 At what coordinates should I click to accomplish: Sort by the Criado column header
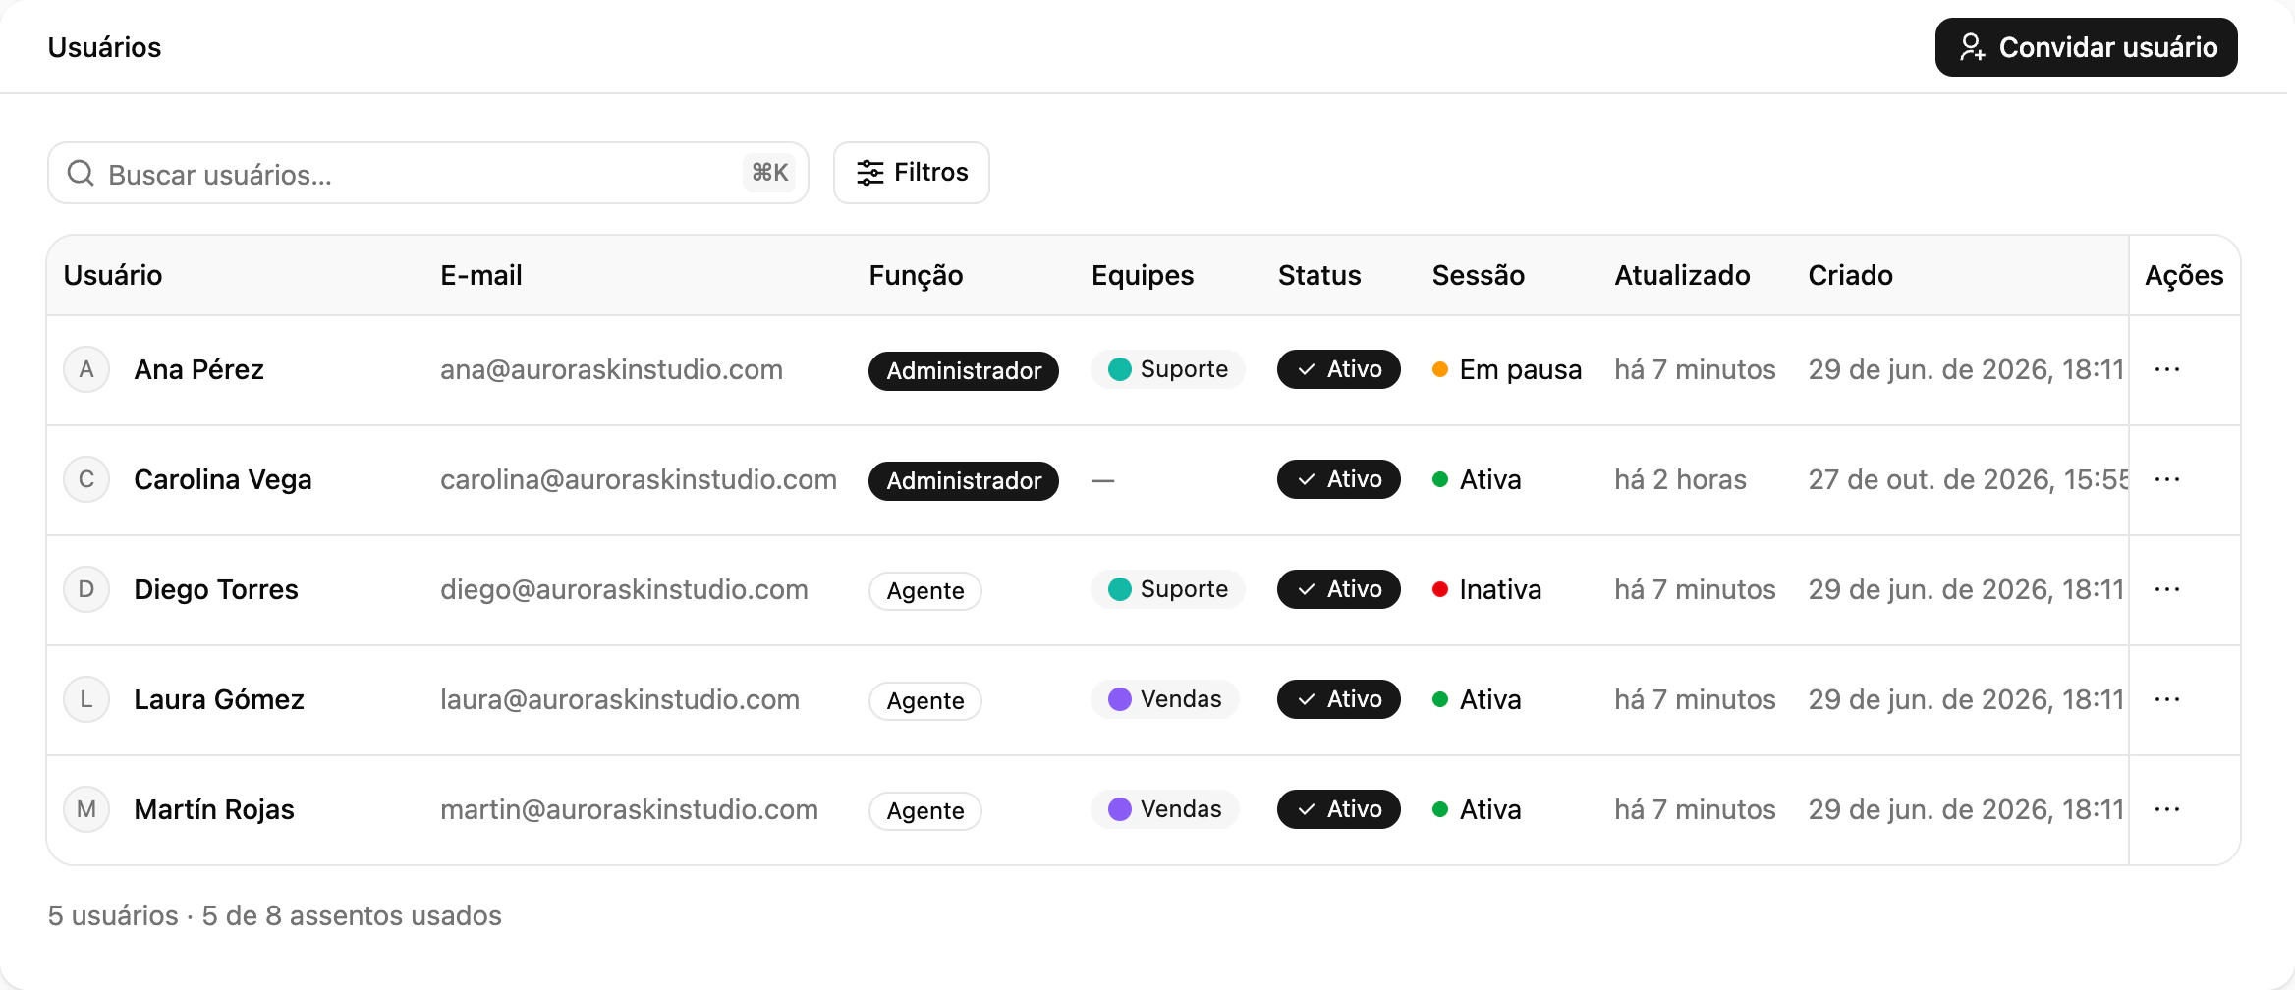[x=1851, y=275]
